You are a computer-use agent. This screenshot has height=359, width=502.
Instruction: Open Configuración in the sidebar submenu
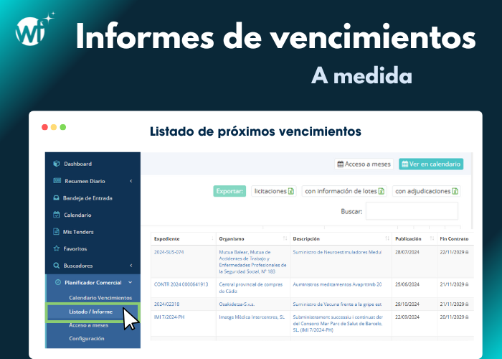[86, 339]
